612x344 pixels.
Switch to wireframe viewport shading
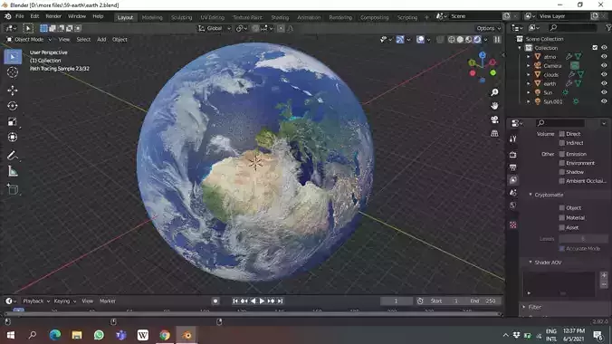tap(451, 40)
